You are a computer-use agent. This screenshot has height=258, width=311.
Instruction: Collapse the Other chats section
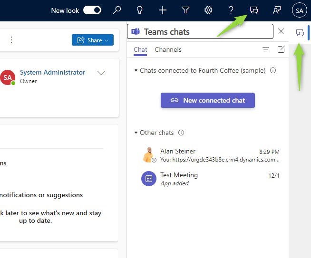pyautogui.click(x=136, y=133)
